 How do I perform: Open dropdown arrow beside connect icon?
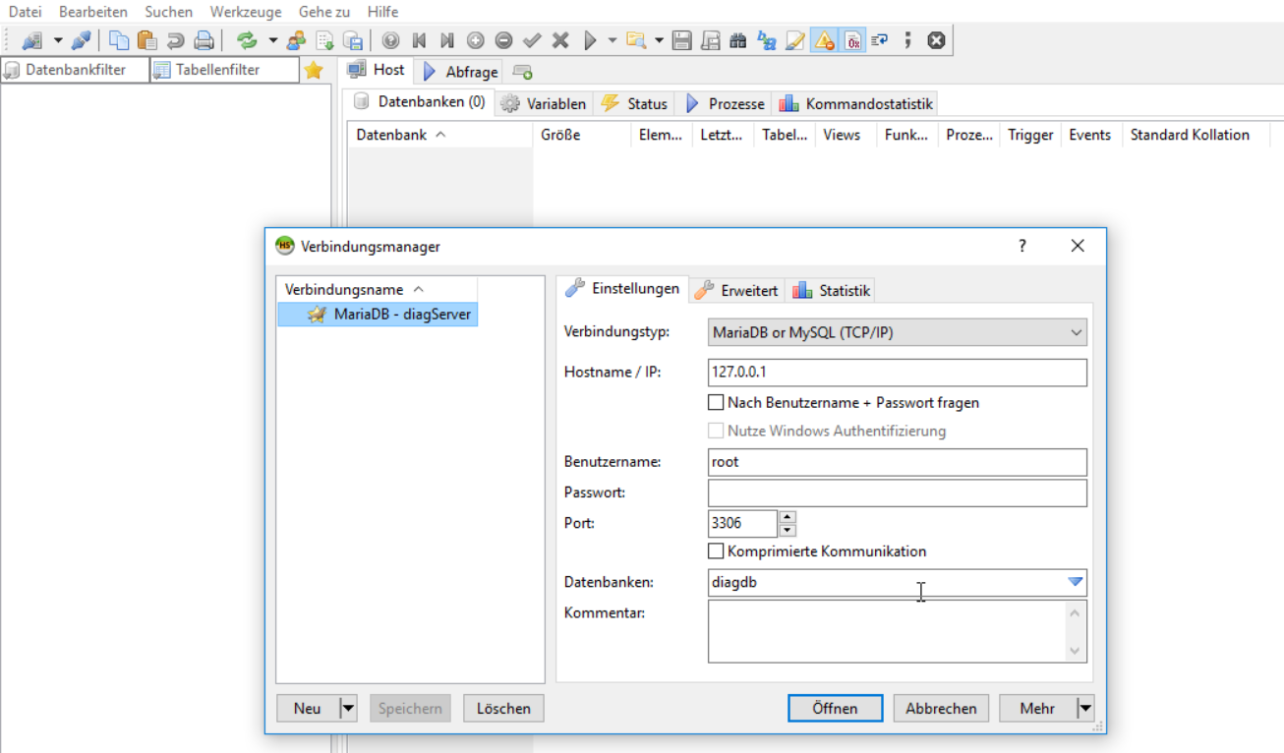click(57, 40)
